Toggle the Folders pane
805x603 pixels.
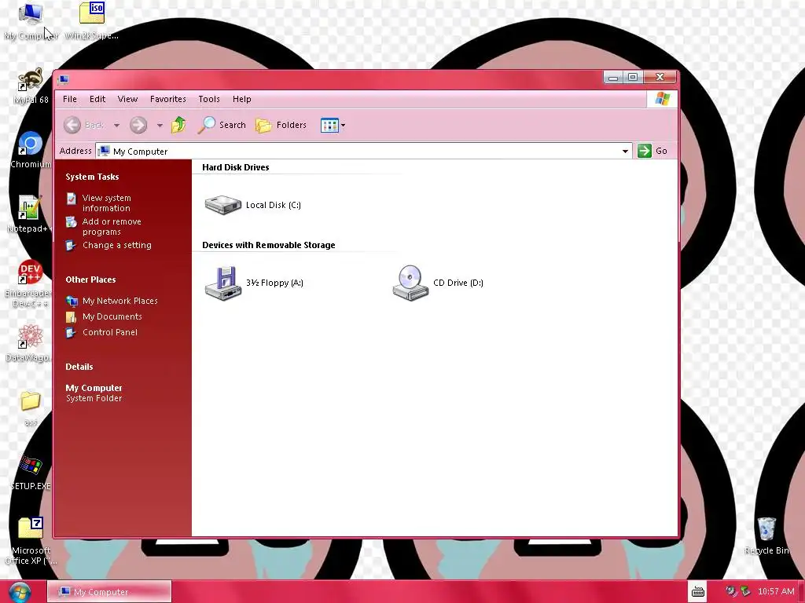281,125
